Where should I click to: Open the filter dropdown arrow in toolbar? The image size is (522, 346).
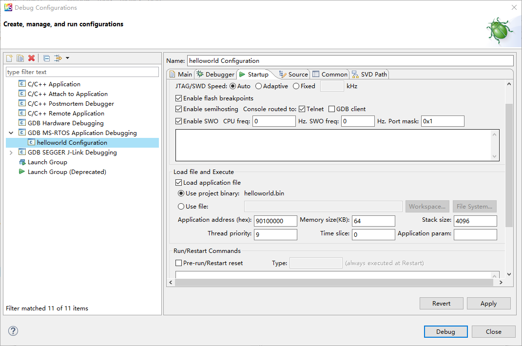[x=68, y=58]
